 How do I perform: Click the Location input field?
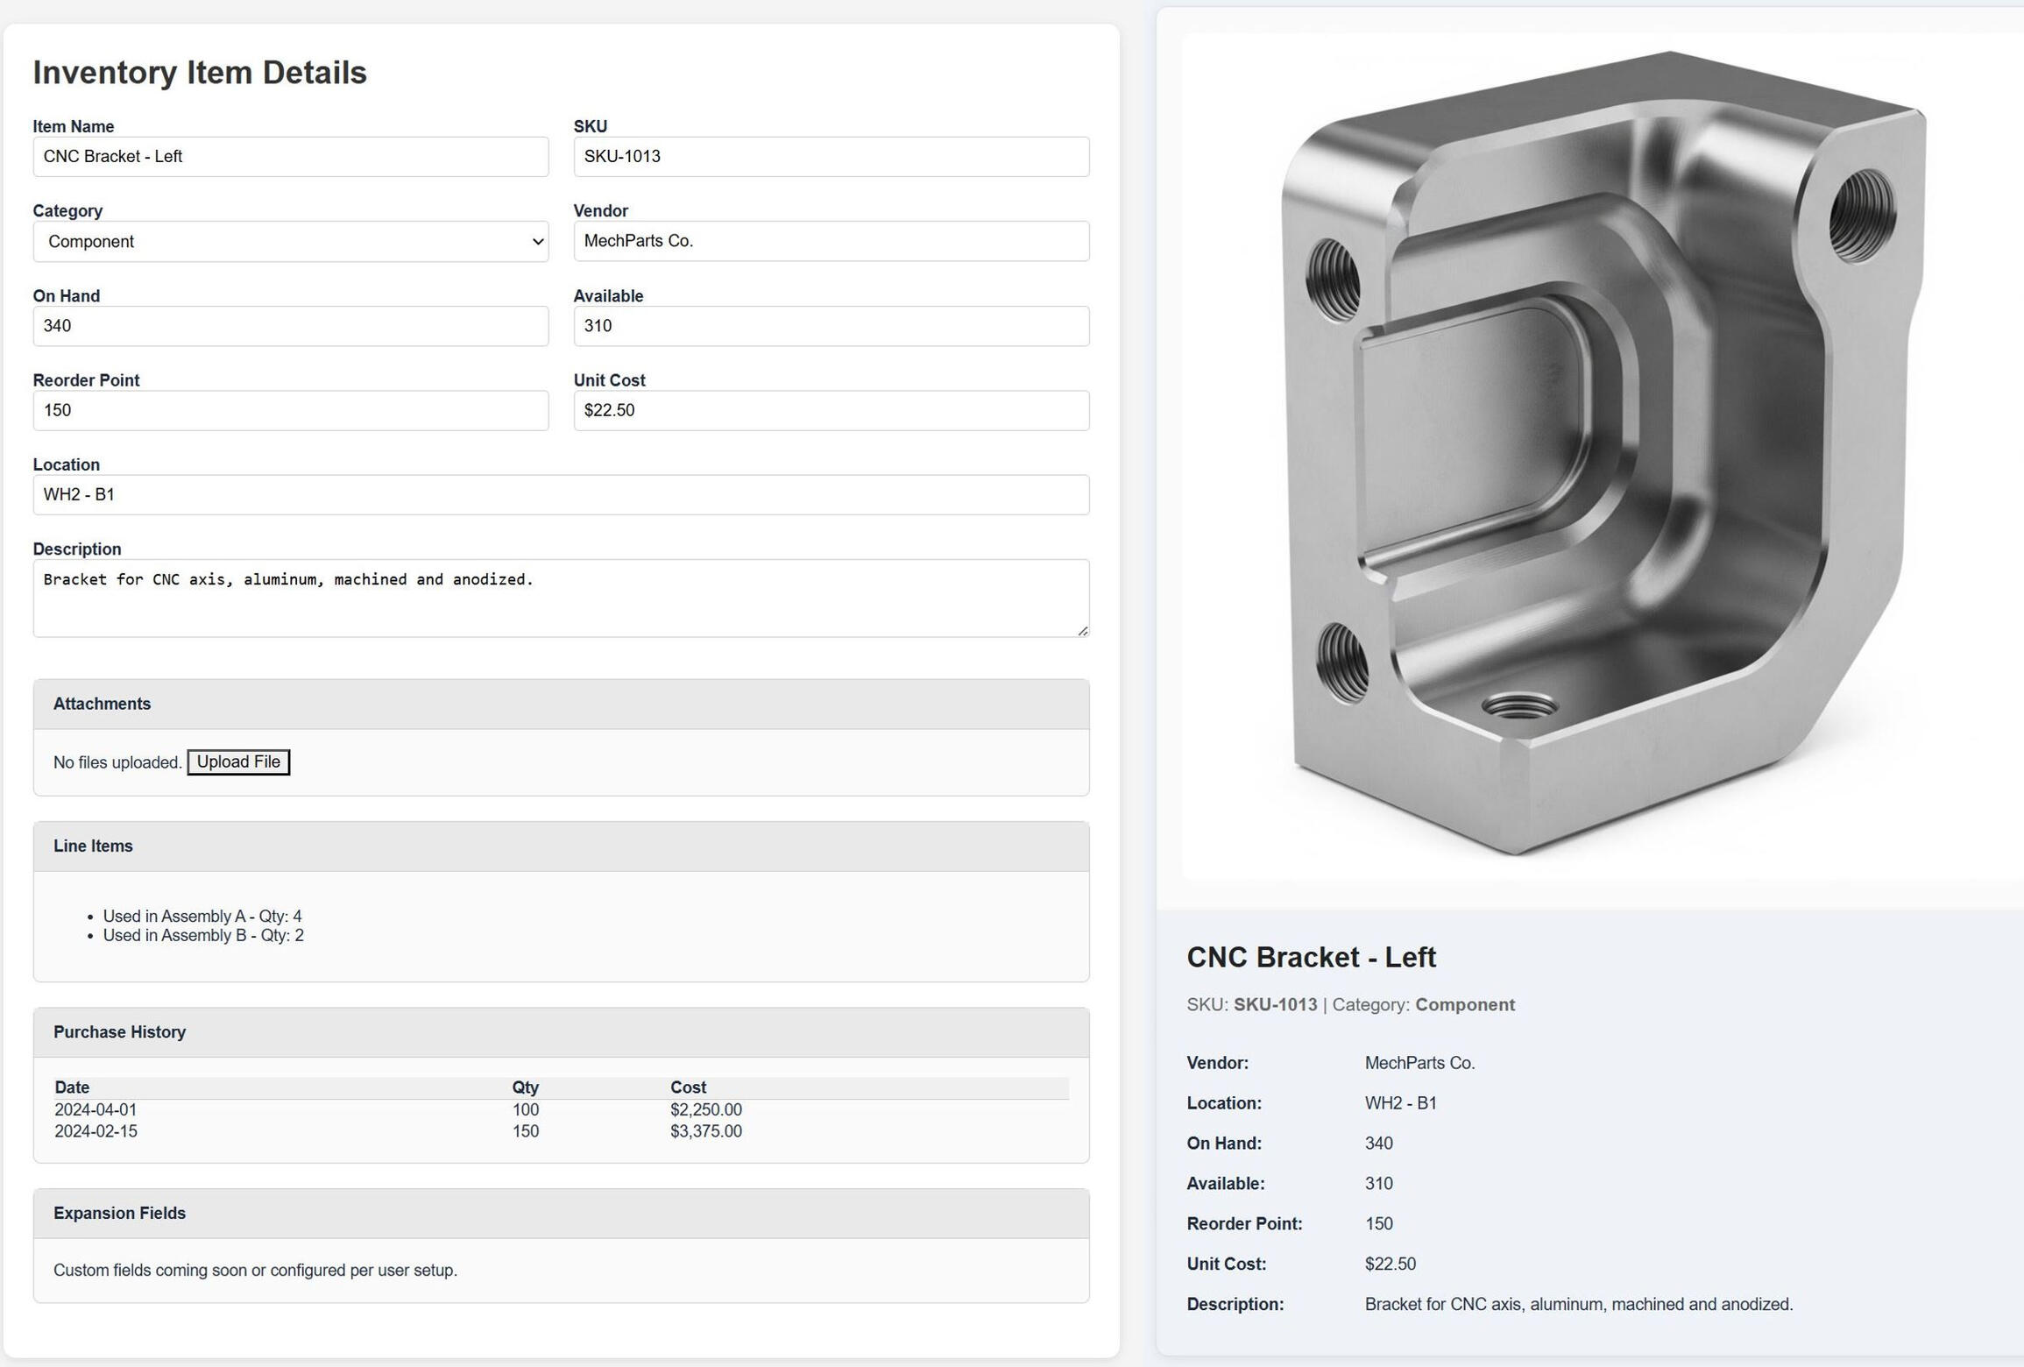561,495
